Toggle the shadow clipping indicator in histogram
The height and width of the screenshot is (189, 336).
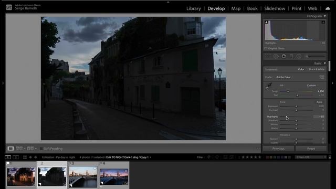266,22
